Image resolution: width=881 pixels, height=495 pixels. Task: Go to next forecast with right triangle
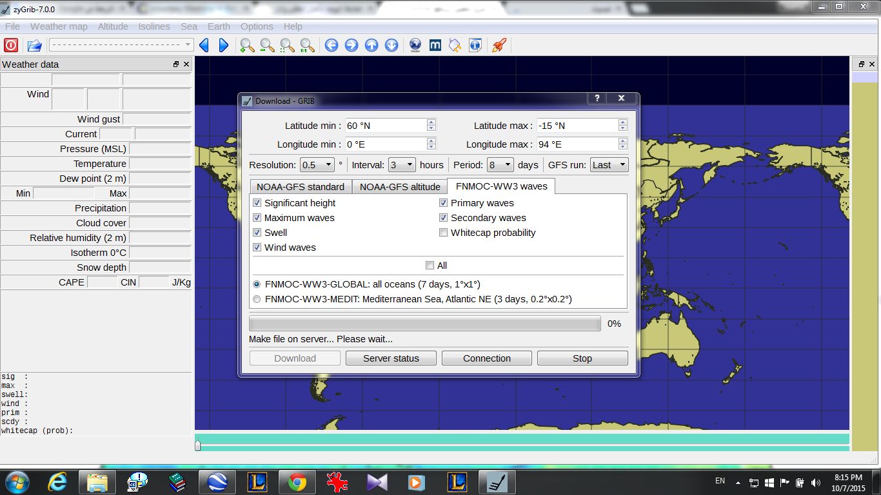tap(224, 45)
